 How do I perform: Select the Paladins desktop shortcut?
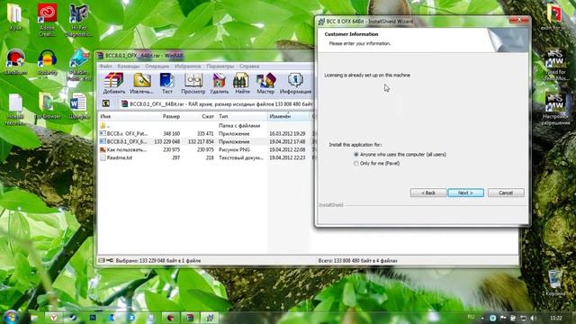[x=78, y=65]
